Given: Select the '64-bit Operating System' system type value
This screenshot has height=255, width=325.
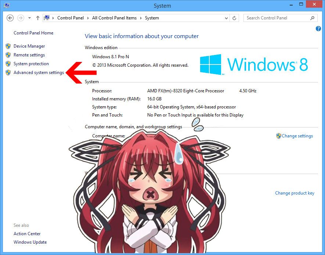Looking at the screenshot, I should click(x=192, y=107).
